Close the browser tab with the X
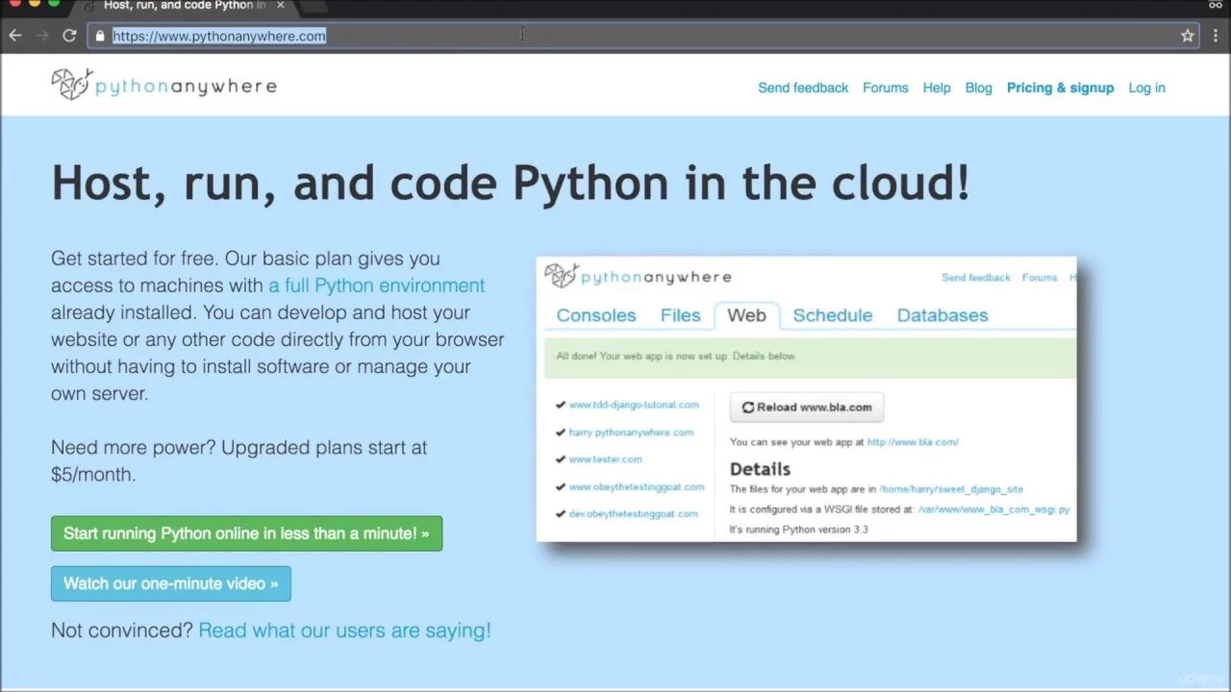Viewport: 1231px width, 692px height. pyautogui.click(x=281, y=5)
